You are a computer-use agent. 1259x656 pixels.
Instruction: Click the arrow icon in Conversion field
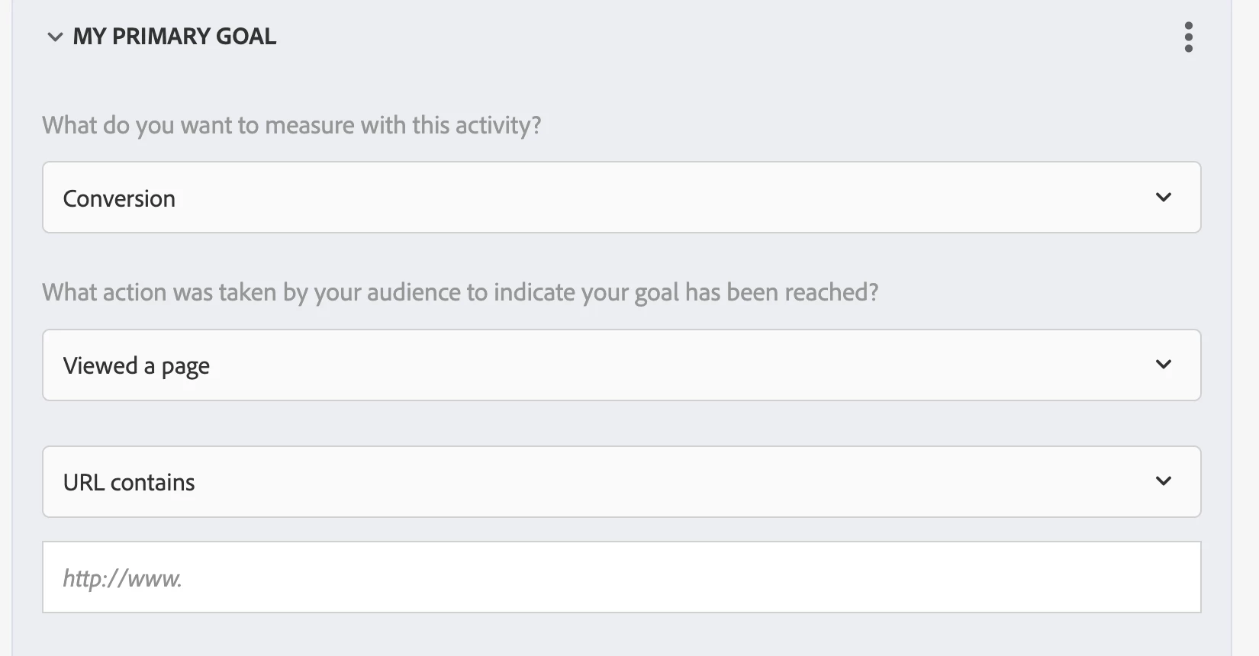tap(1163, 198)
